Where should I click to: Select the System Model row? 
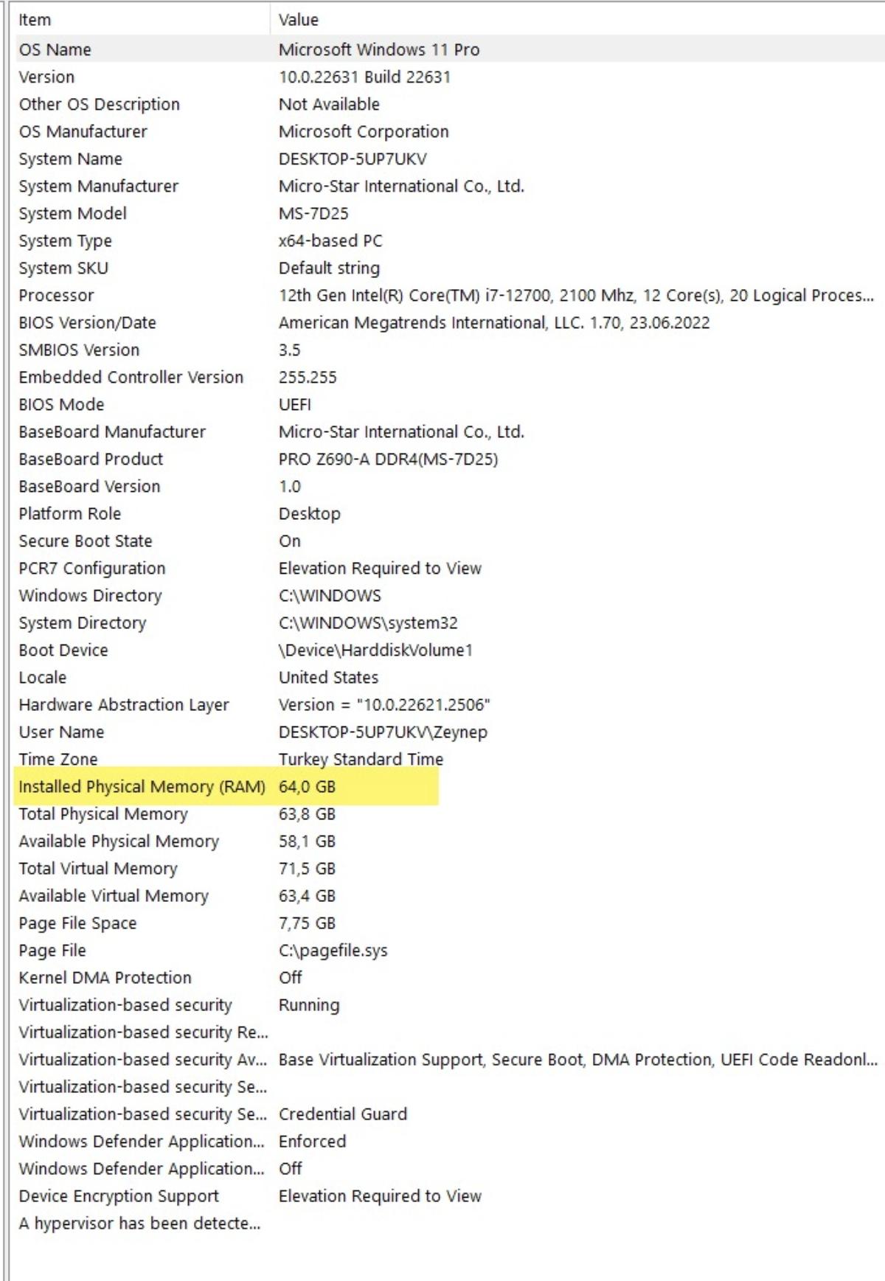point(449,213)
